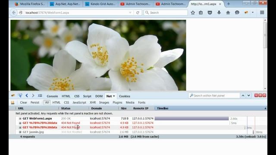
Task: Close the WebForm1.aspx browser tab
Action: coord(220,4)
